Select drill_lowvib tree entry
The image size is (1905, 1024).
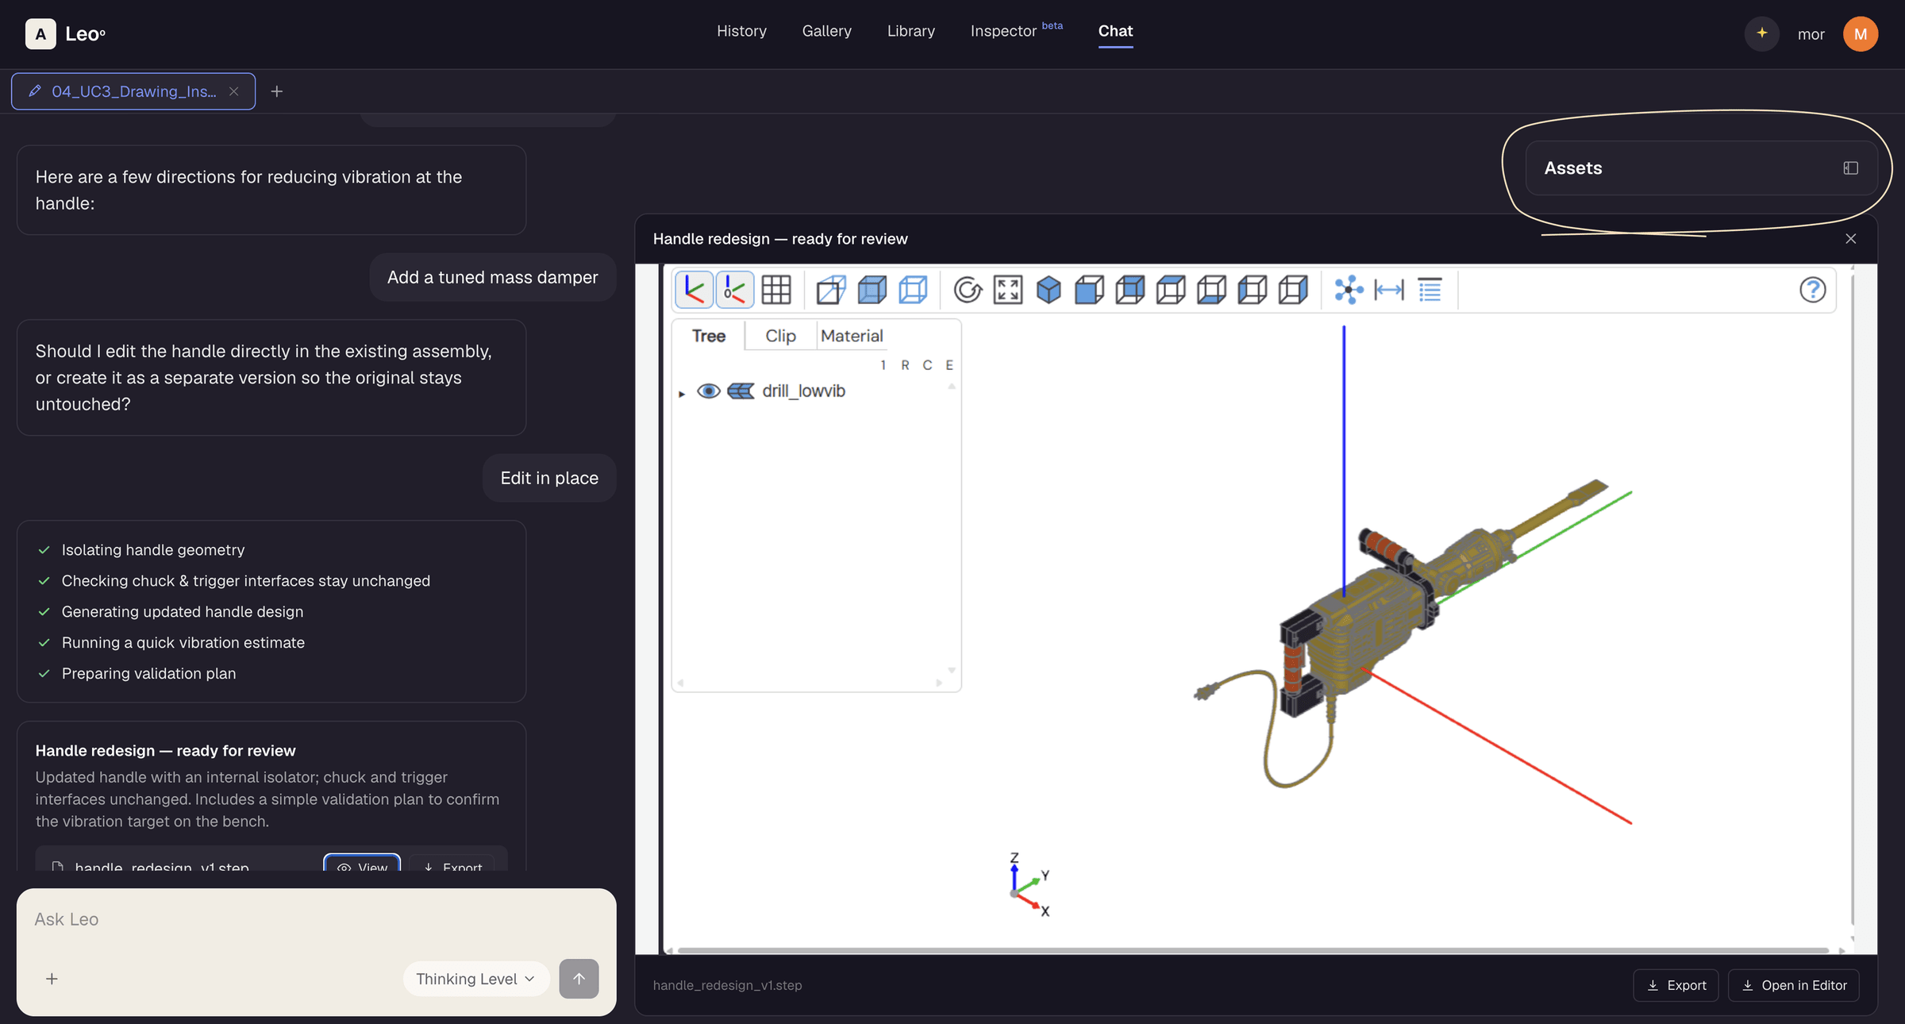pyautogui.click(x=803, y=391)
